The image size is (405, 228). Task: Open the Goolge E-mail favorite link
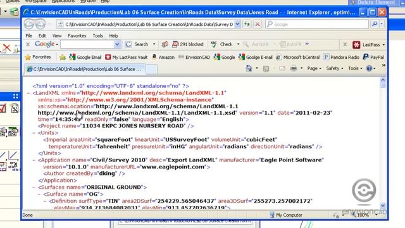point(256,57)
